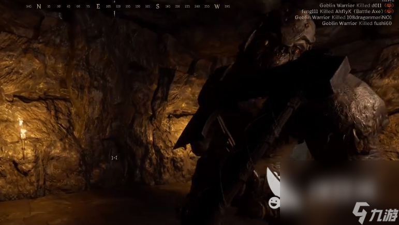Image resolution: width=399 pixels, height=225 pixels.
Task: Click the 285 degree compass marking
Action: click(227, 7)
